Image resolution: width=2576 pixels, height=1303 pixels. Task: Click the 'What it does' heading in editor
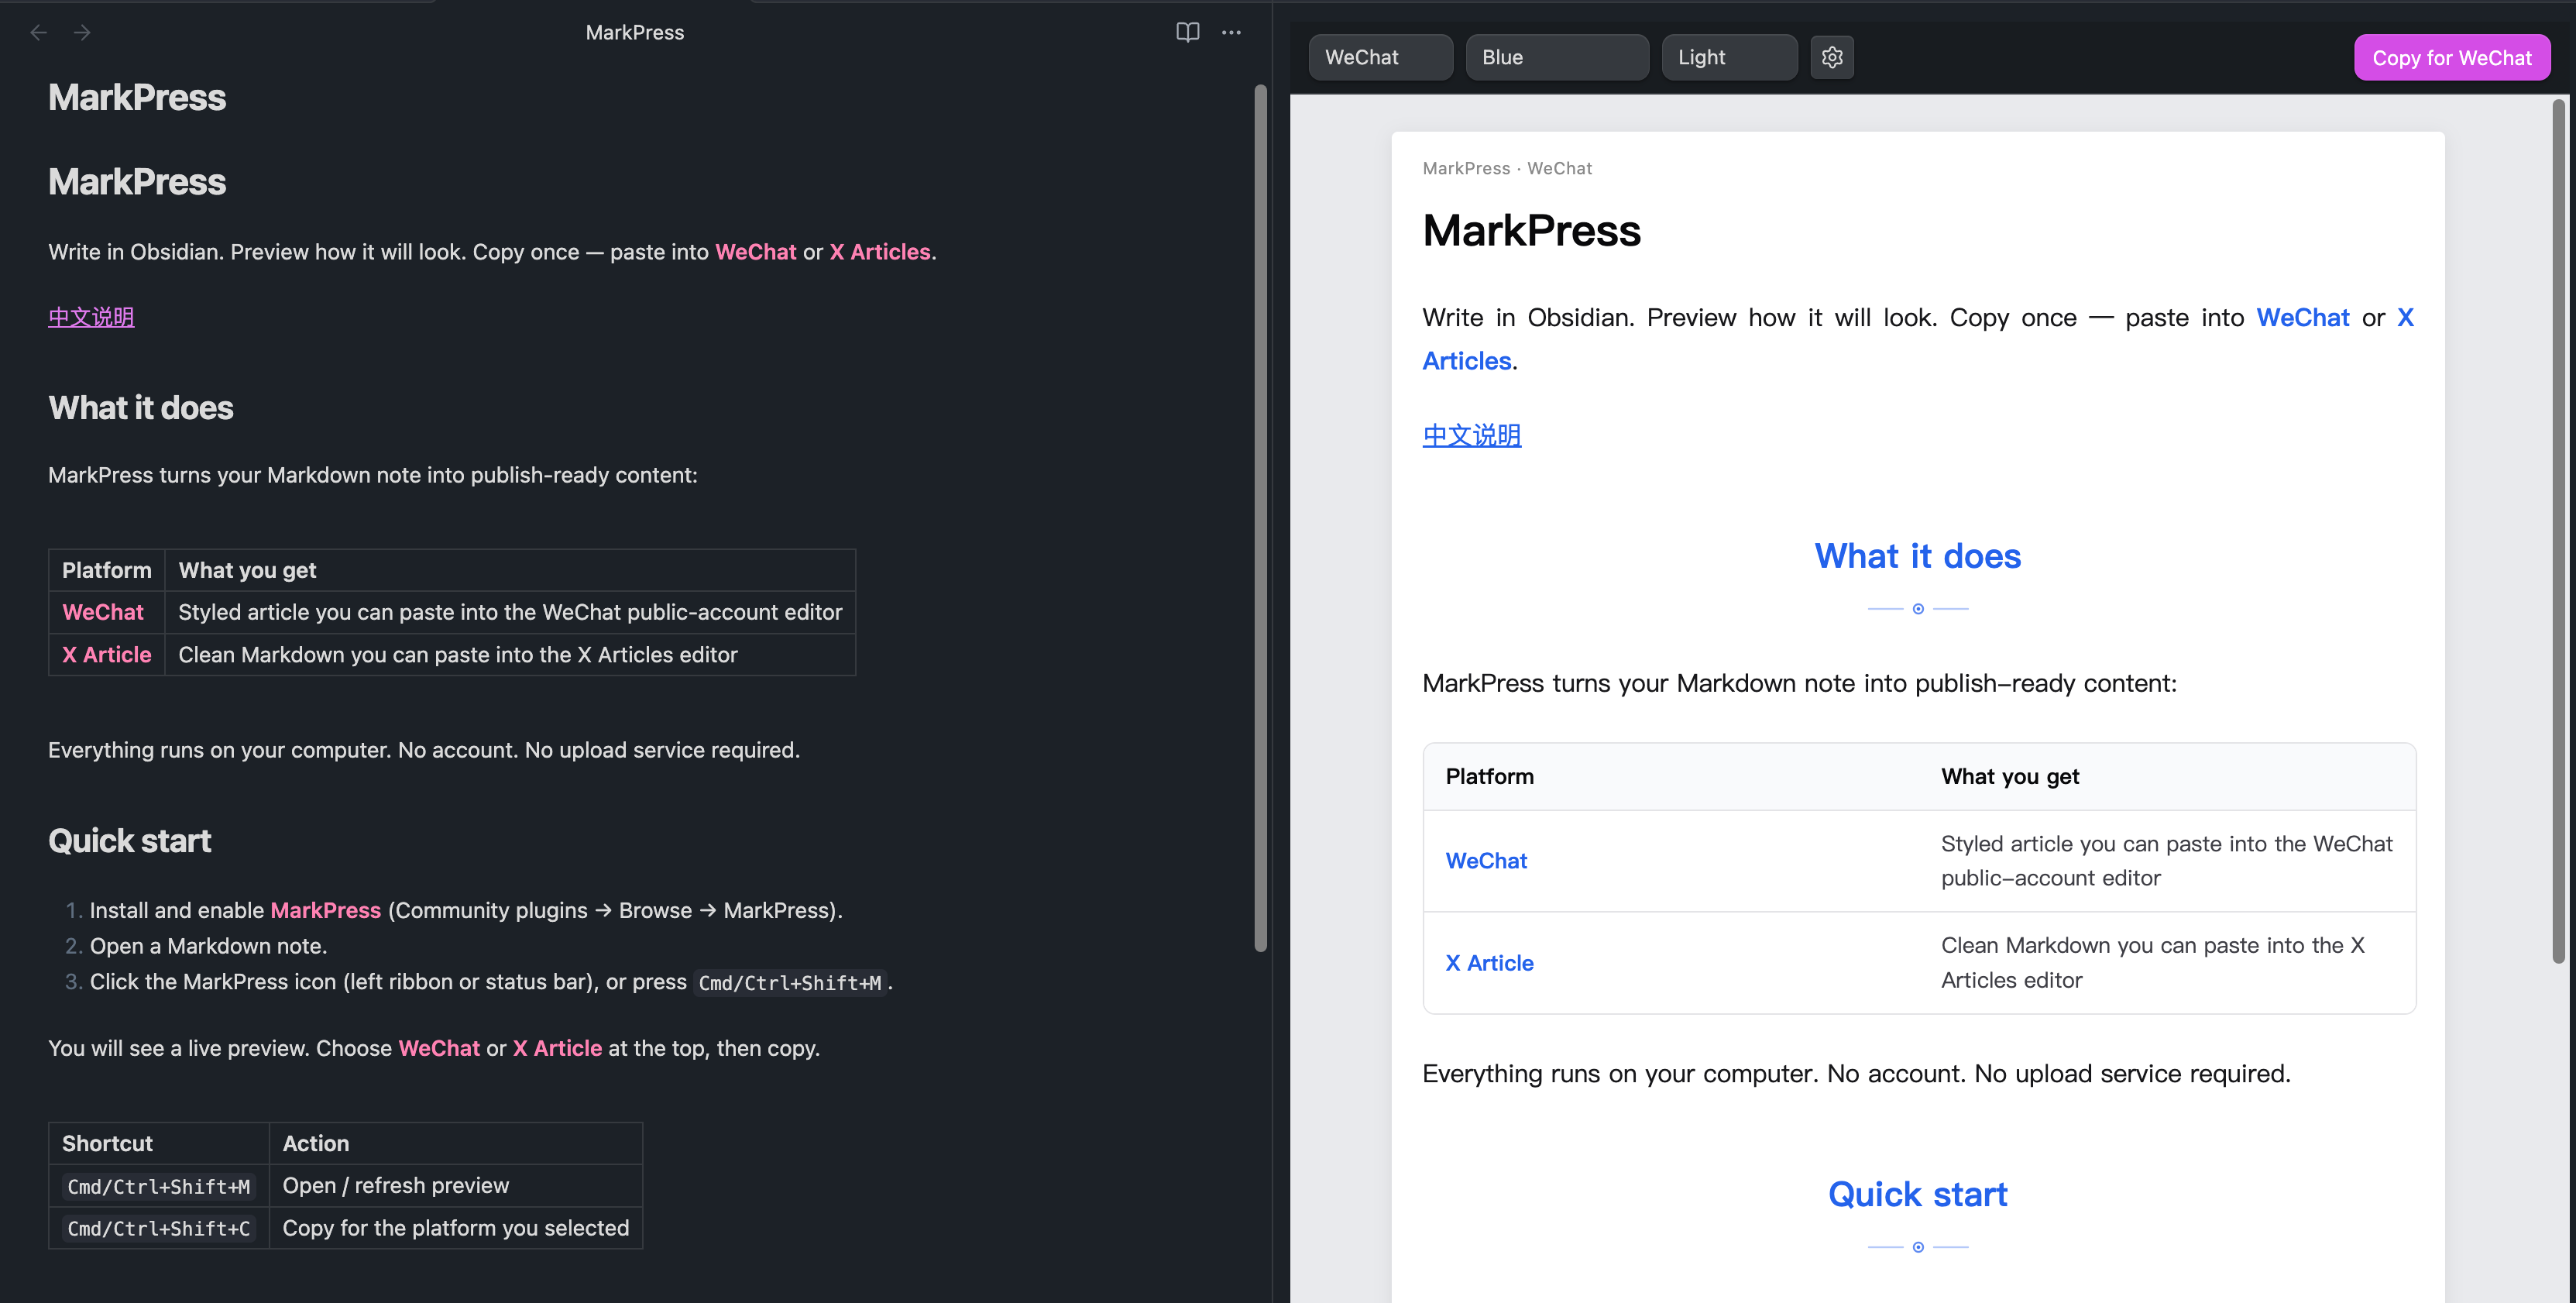coord(141,408)
